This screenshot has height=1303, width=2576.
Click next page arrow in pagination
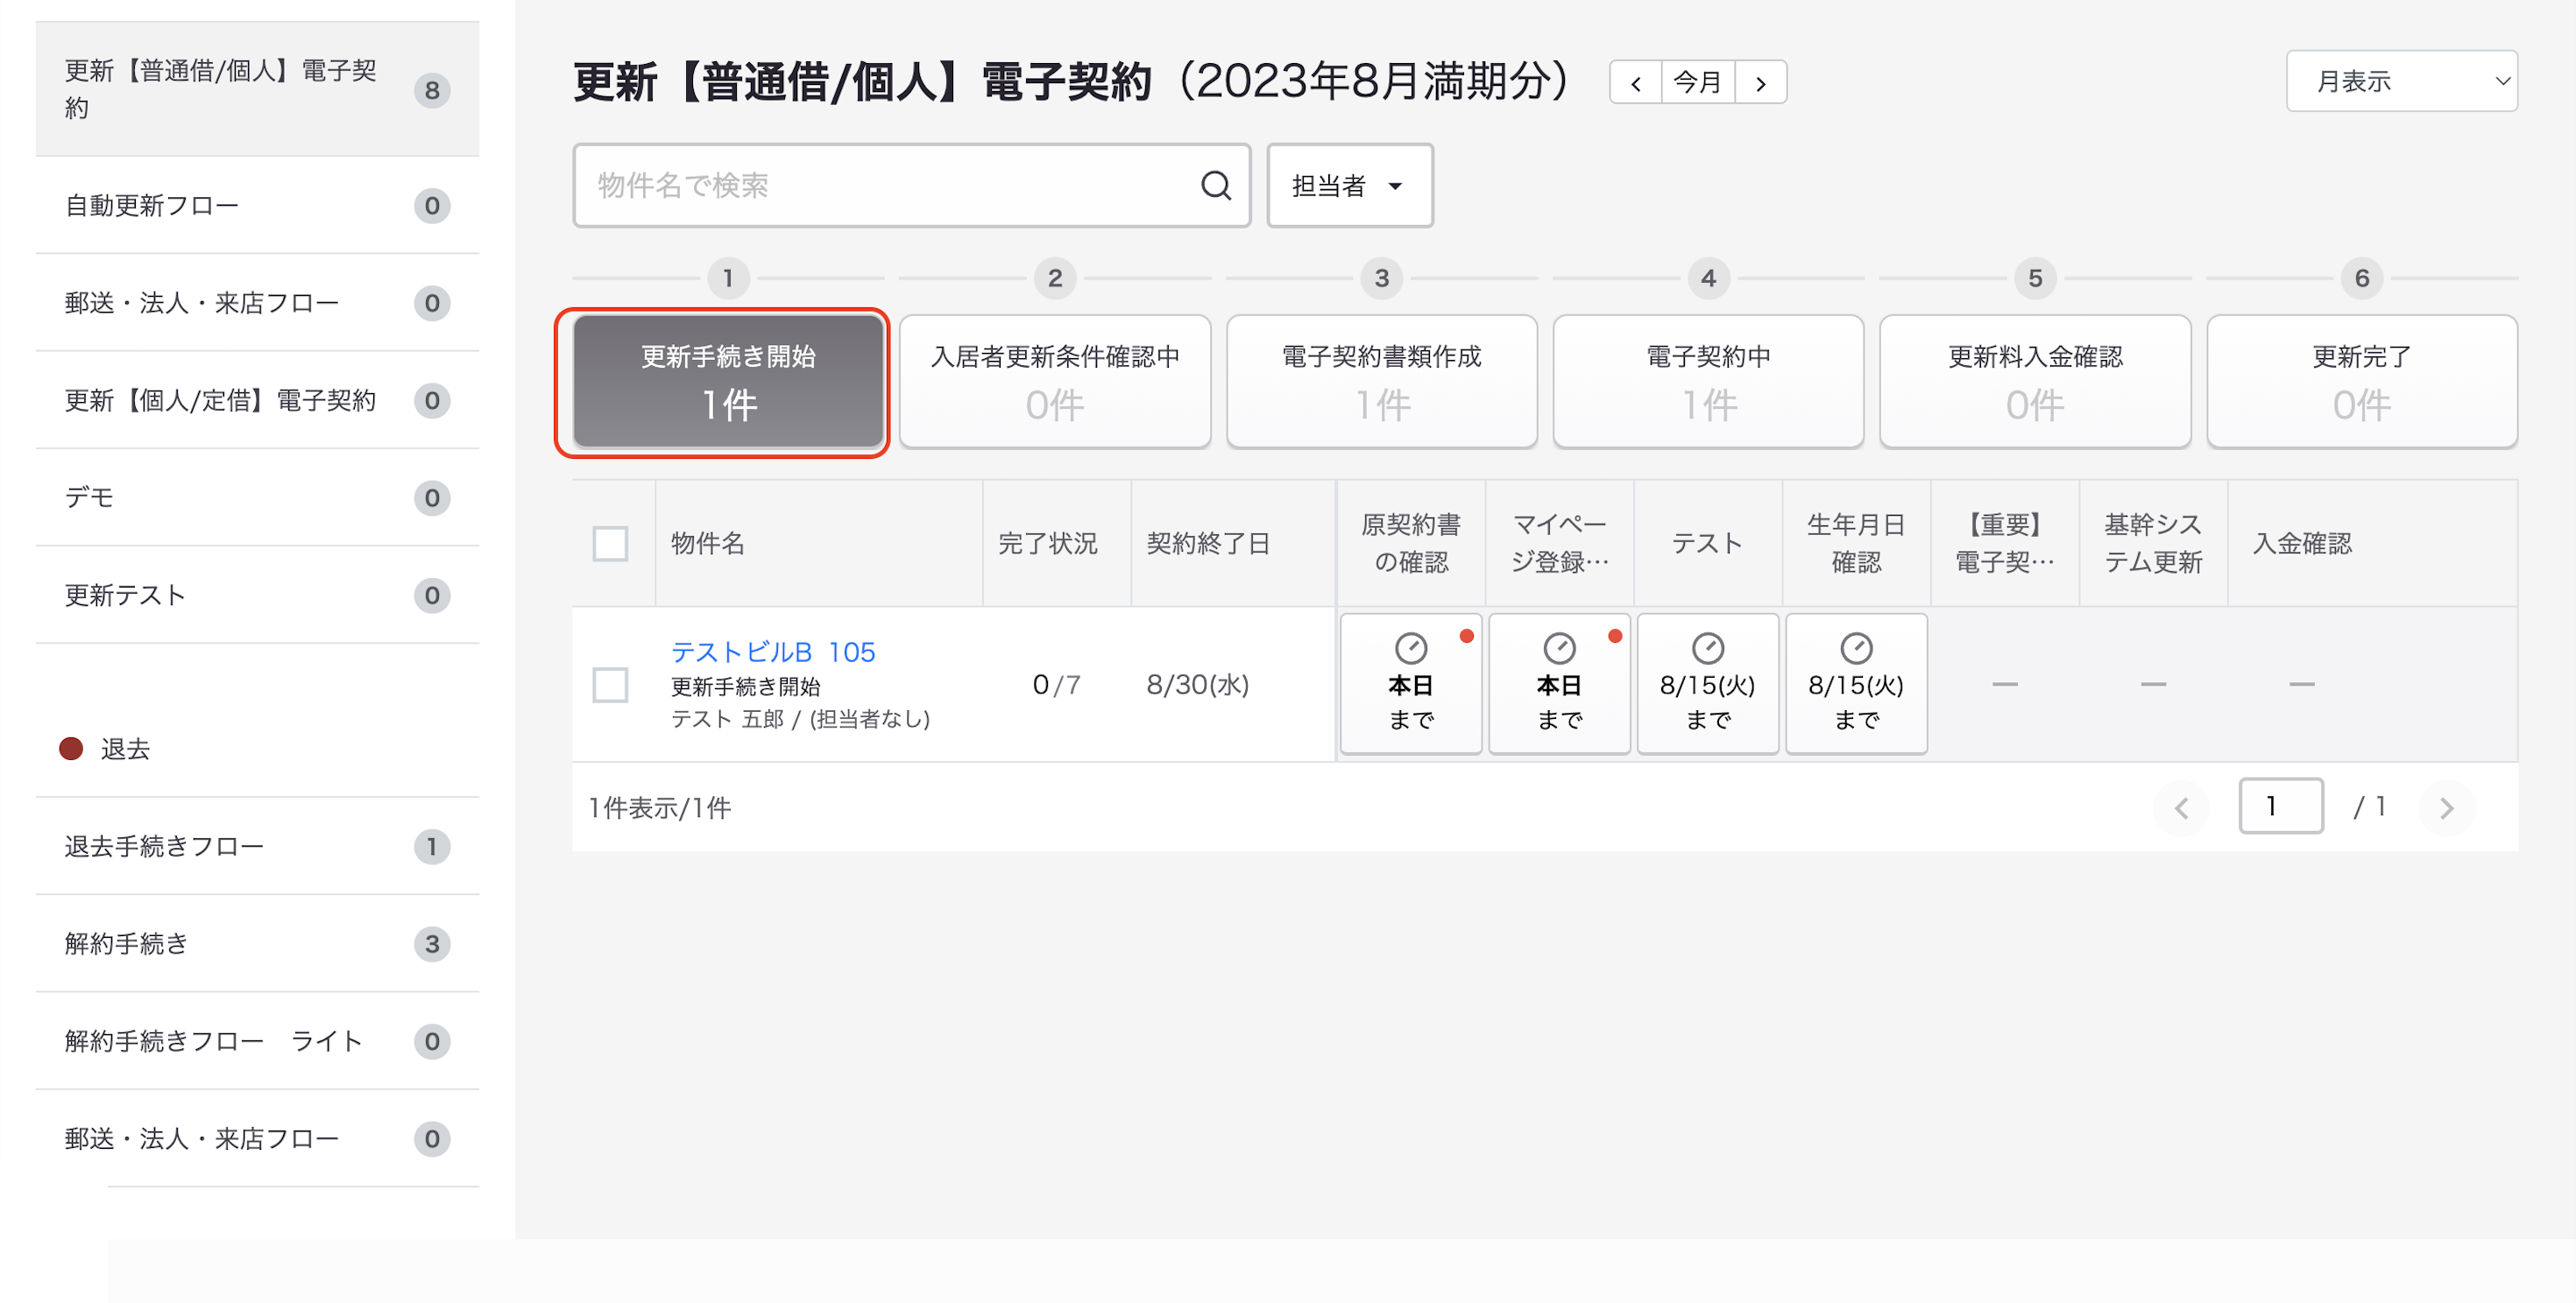(2446, 807)
